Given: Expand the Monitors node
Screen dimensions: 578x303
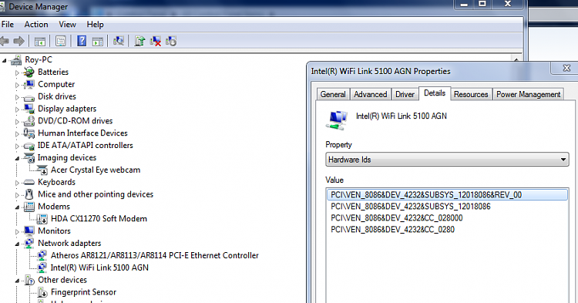Looking at the screenshot, I should [17, 232].
